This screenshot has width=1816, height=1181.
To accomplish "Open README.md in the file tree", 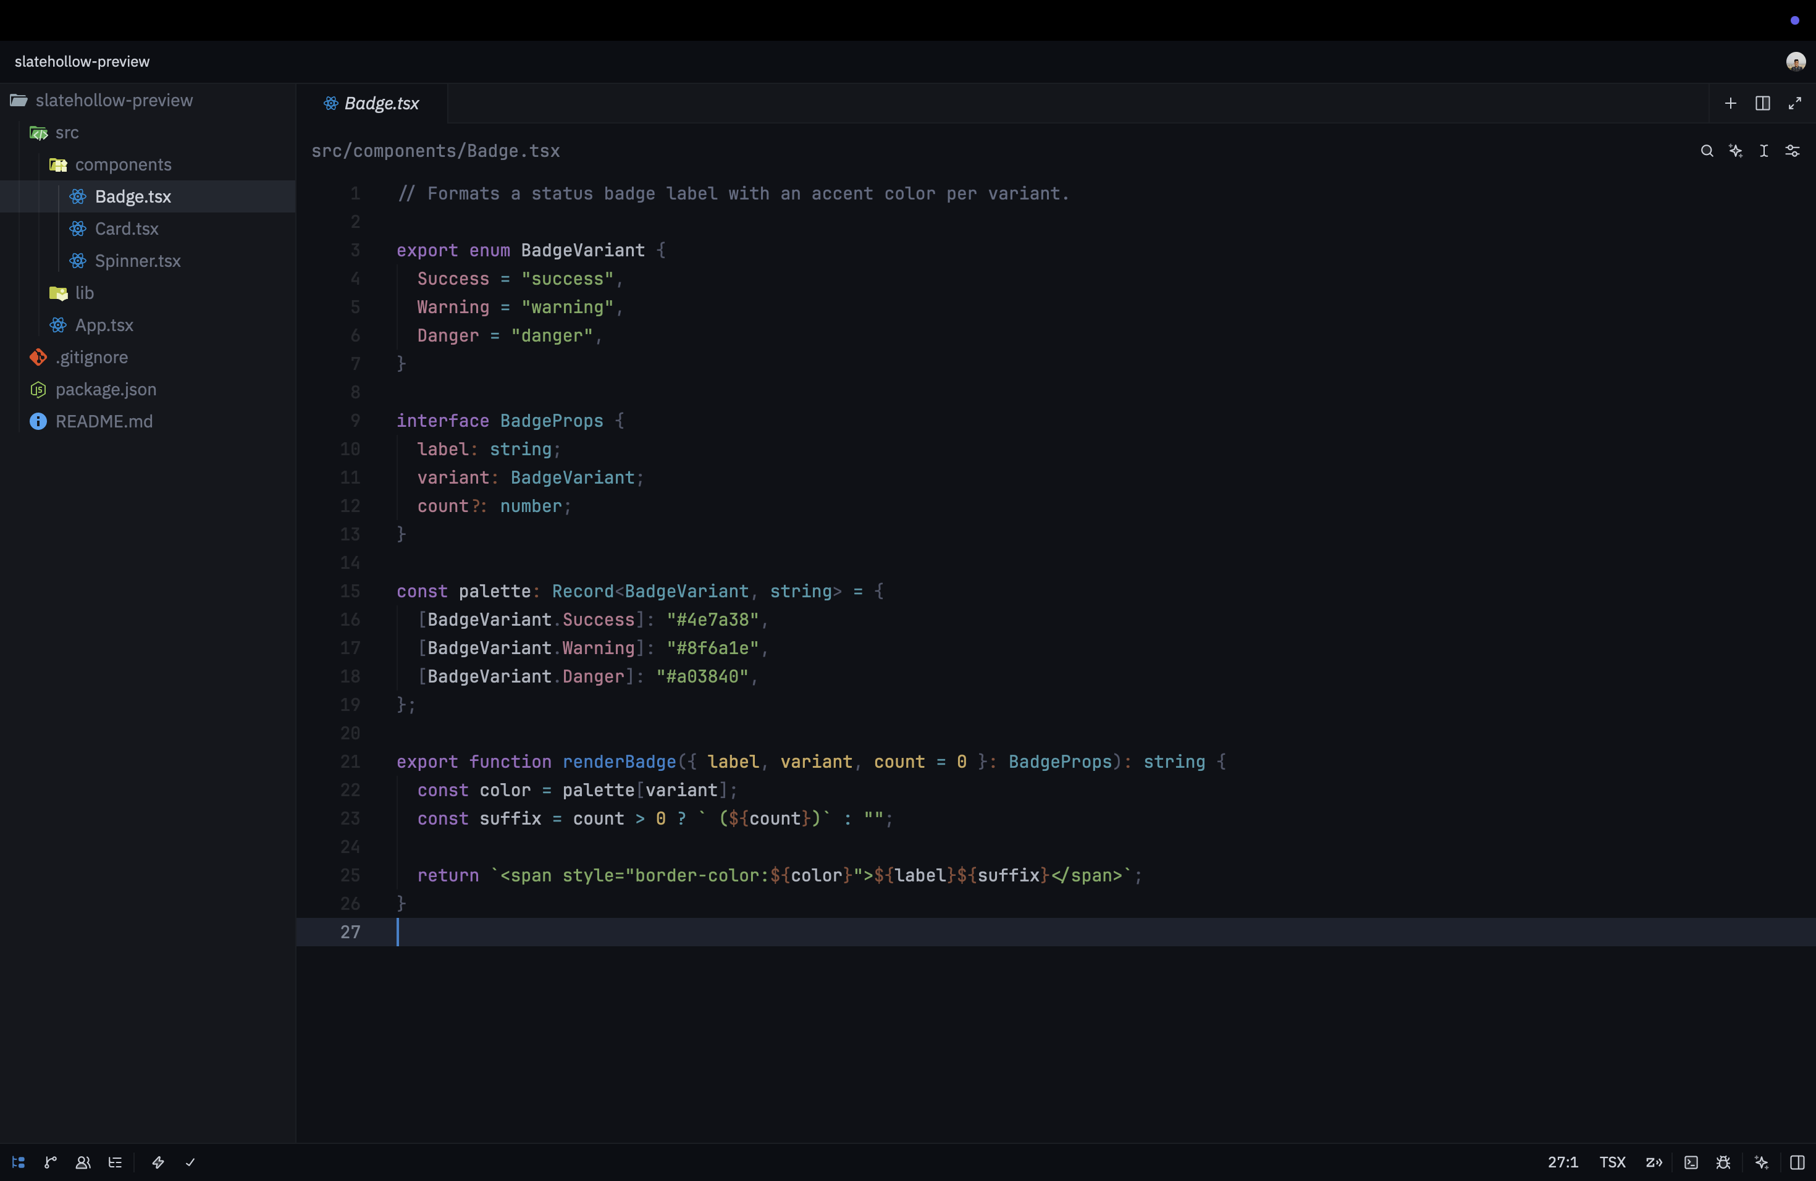I will [148, 421].
